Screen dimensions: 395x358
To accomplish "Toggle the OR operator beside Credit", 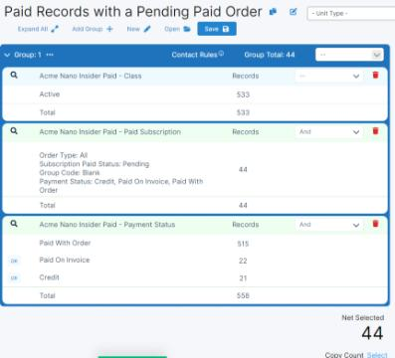I will coord(14,278).
